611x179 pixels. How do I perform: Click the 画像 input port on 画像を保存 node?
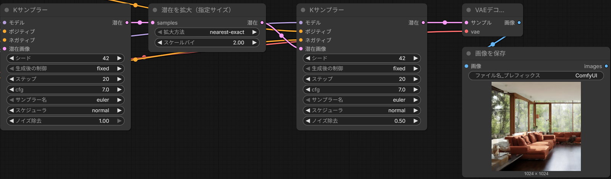click(467, 66)
